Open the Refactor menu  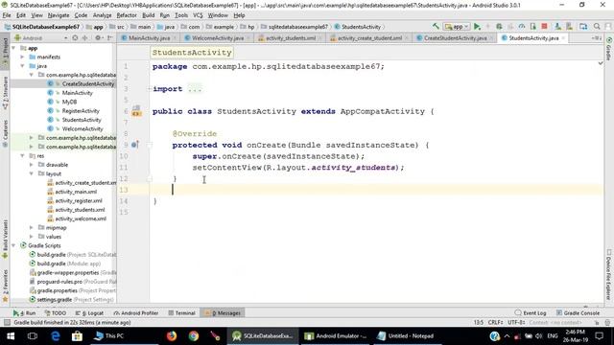pos(127,15)
